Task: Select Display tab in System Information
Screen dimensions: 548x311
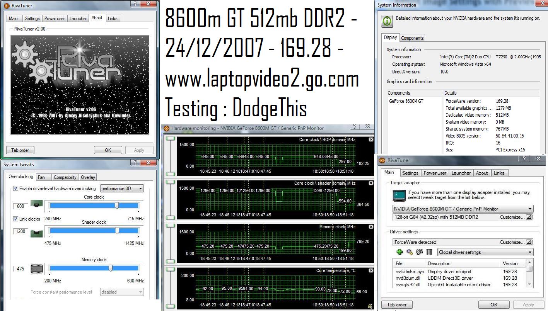Action: pyautogui.click(x=391, y=37)
